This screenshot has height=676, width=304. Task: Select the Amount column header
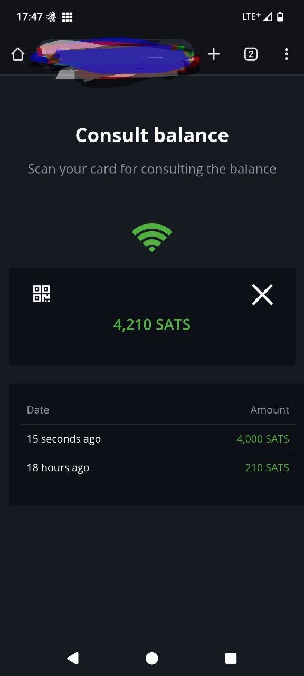[270, 410]
